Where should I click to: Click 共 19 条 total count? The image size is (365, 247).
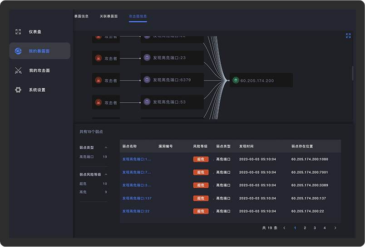click(270, 228)
